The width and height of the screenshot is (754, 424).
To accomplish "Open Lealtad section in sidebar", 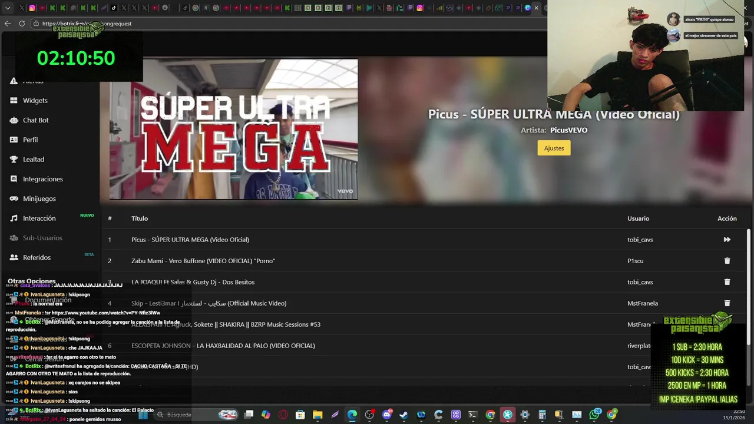I will click(x=34, y=160).
